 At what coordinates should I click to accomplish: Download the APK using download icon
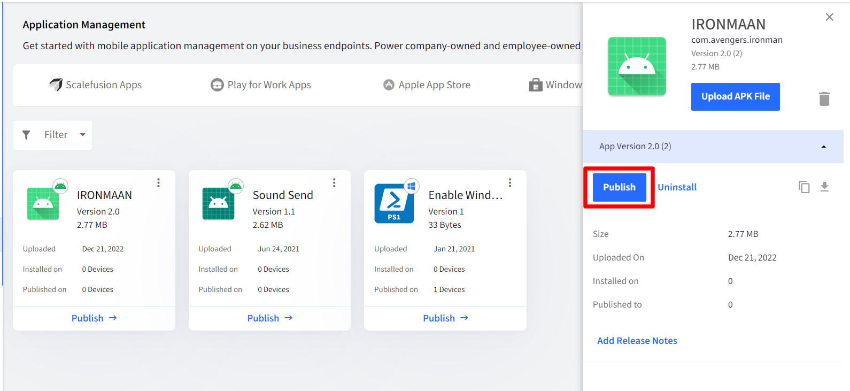point(825,187)
